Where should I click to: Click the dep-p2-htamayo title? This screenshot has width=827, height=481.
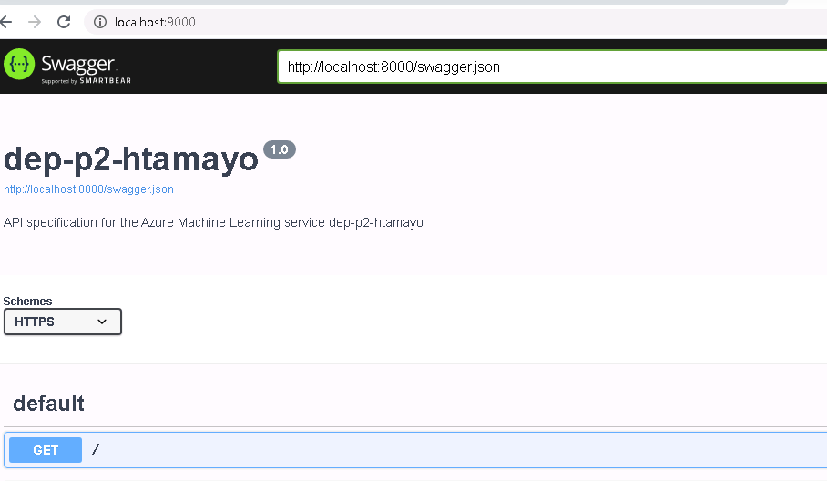point(131,159)
